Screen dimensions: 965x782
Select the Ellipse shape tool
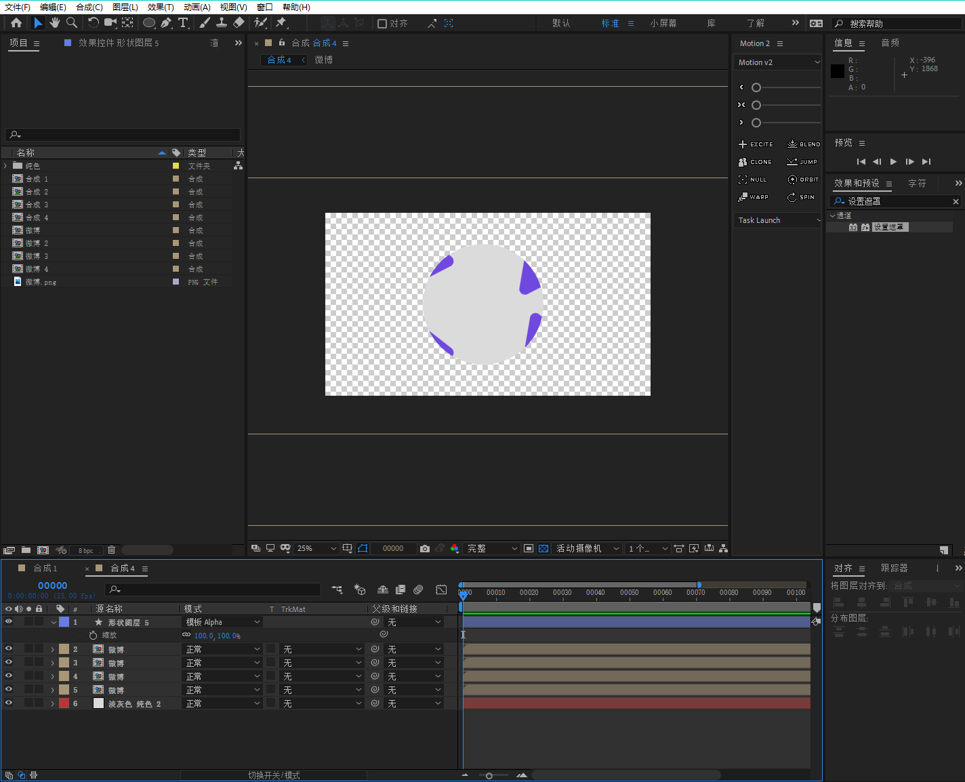tap(149, 23)
